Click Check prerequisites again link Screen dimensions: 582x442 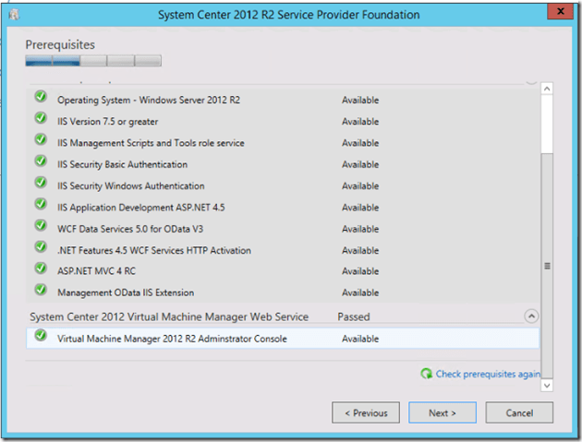488,374
